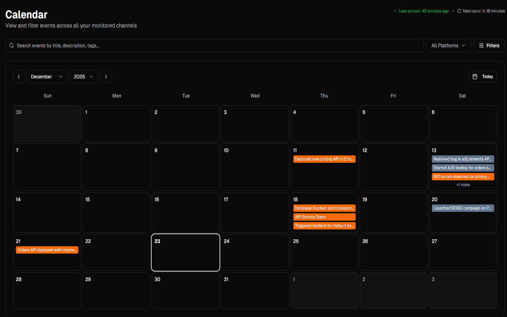Screen dimensions: 507x317
Task: Open the December month dropdown
Action: (x=47, y=76)
